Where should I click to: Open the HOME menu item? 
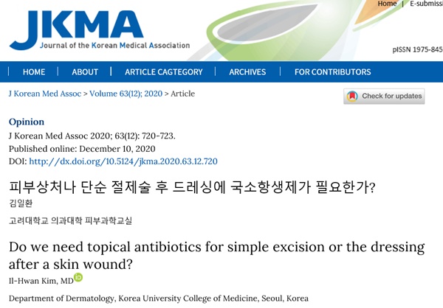34,72
